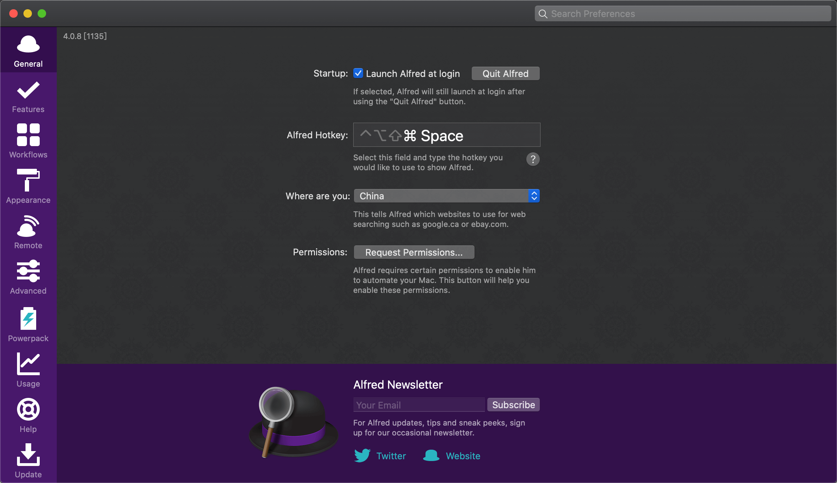Click the Permissions label
837x483 pixels.
pyautogui.click(x=320, y=252)
